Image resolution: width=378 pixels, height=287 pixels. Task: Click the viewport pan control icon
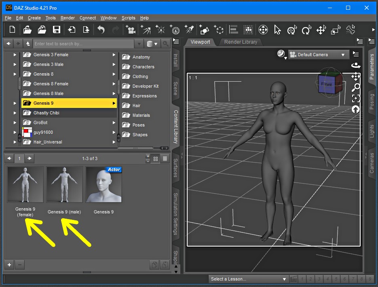(x=356, y=77)
